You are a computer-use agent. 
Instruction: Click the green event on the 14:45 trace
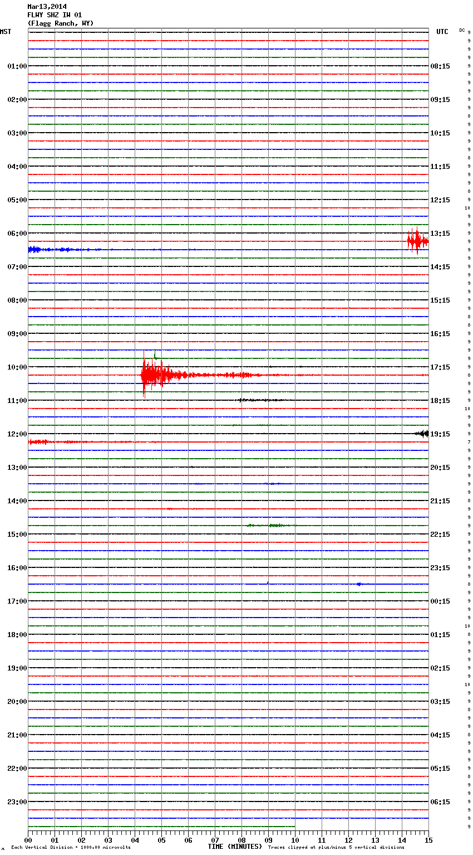pos(272,526)
